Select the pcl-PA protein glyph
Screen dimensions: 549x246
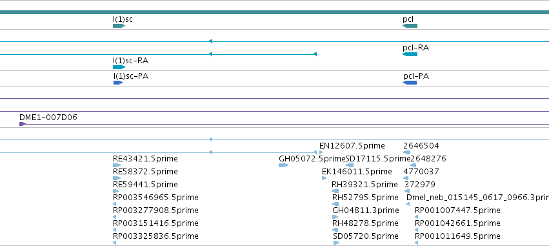click(x=410, y=83)
